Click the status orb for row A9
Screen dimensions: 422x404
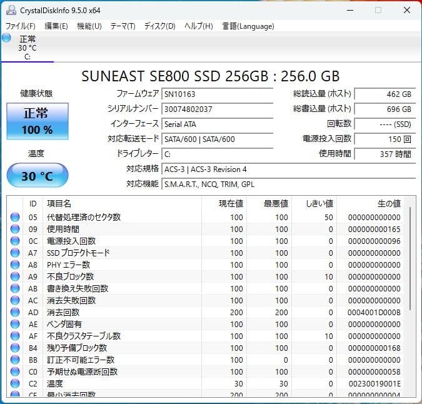click(x=15, y=276)
